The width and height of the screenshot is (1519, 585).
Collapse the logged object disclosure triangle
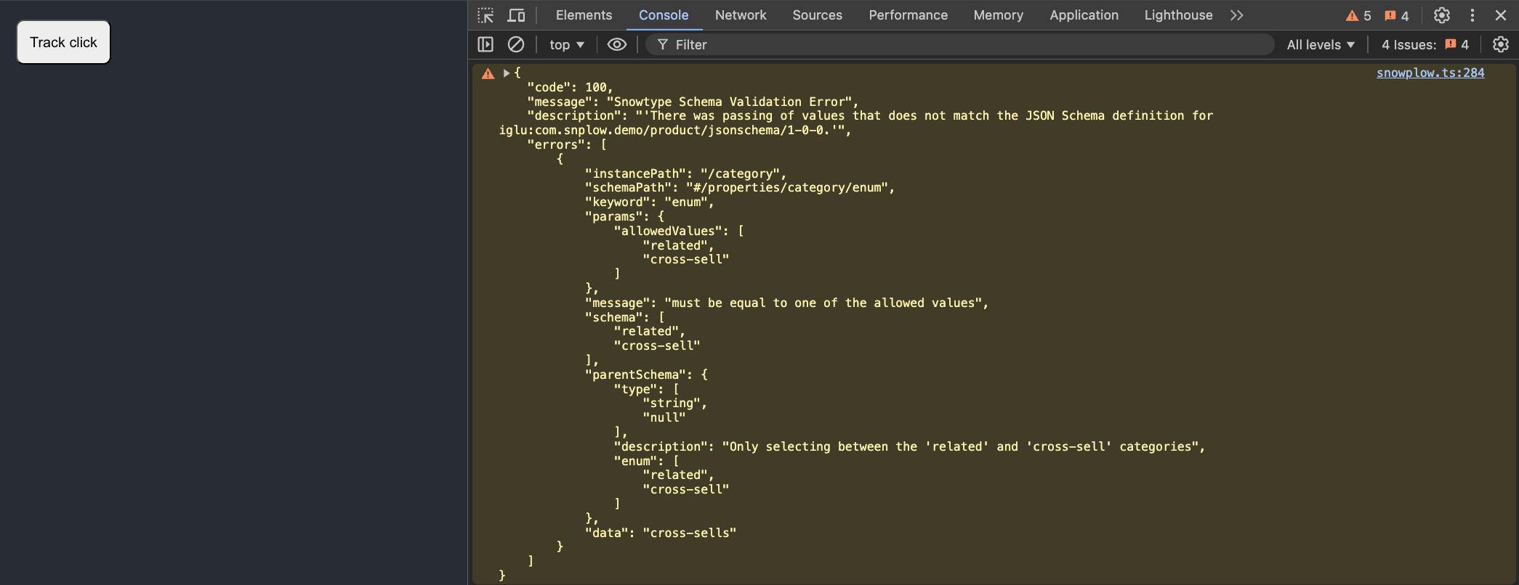507,73
